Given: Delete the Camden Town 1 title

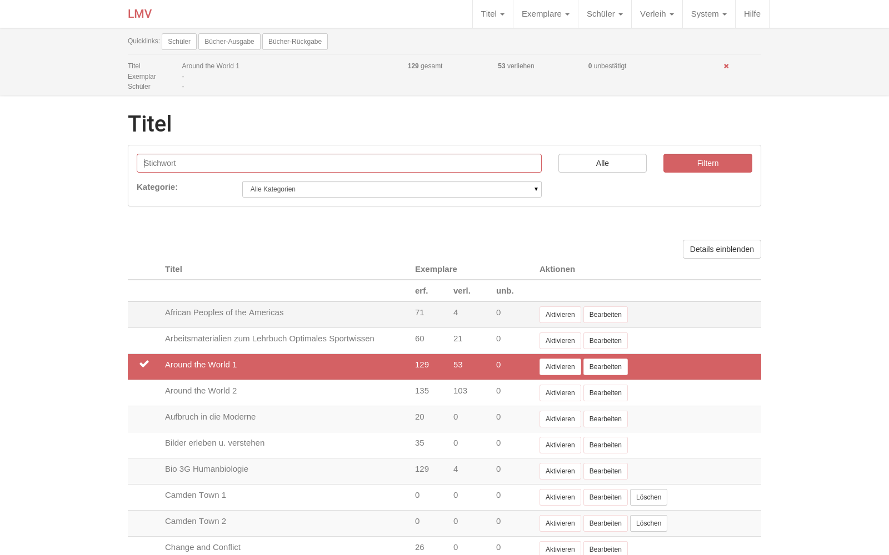Looking at the screenshot, I should tap(648, 497).
